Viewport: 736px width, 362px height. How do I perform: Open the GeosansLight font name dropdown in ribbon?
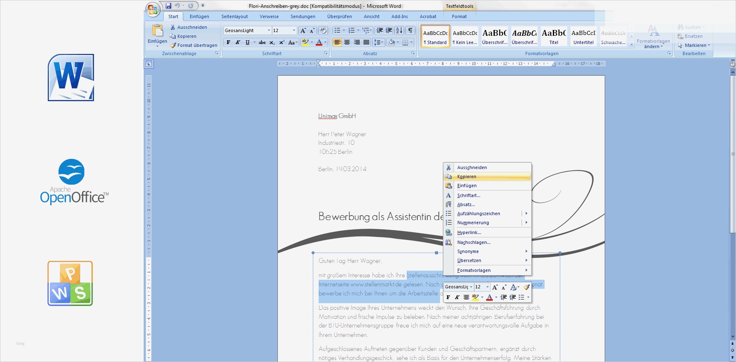(x=269, y=30)
